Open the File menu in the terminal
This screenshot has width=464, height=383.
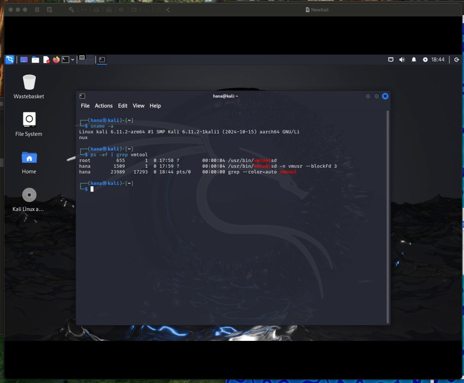point(85,106)
